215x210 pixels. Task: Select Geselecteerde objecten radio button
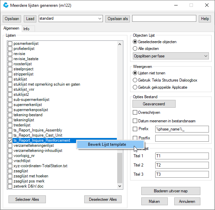tap(135, 42)
